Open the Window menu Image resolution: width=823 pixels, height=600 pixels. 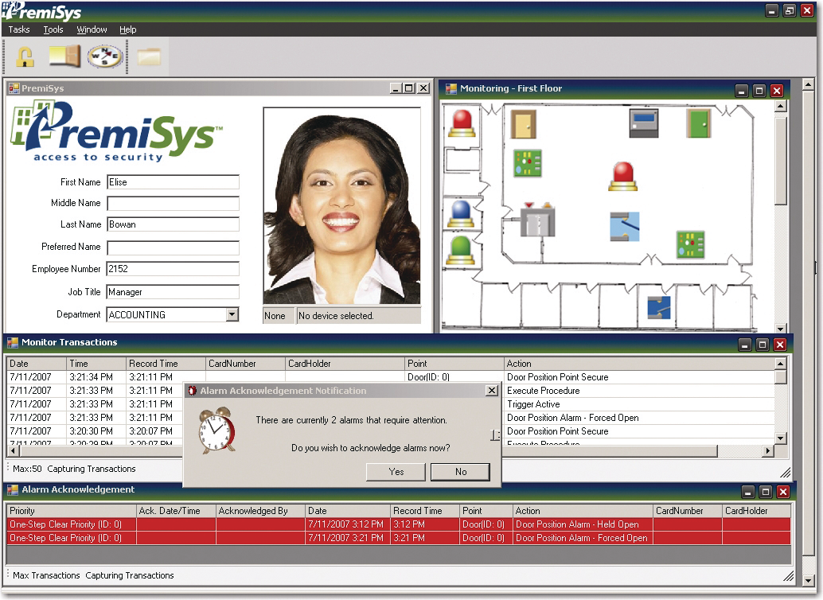pyautogui.click(x=92, y=29)
